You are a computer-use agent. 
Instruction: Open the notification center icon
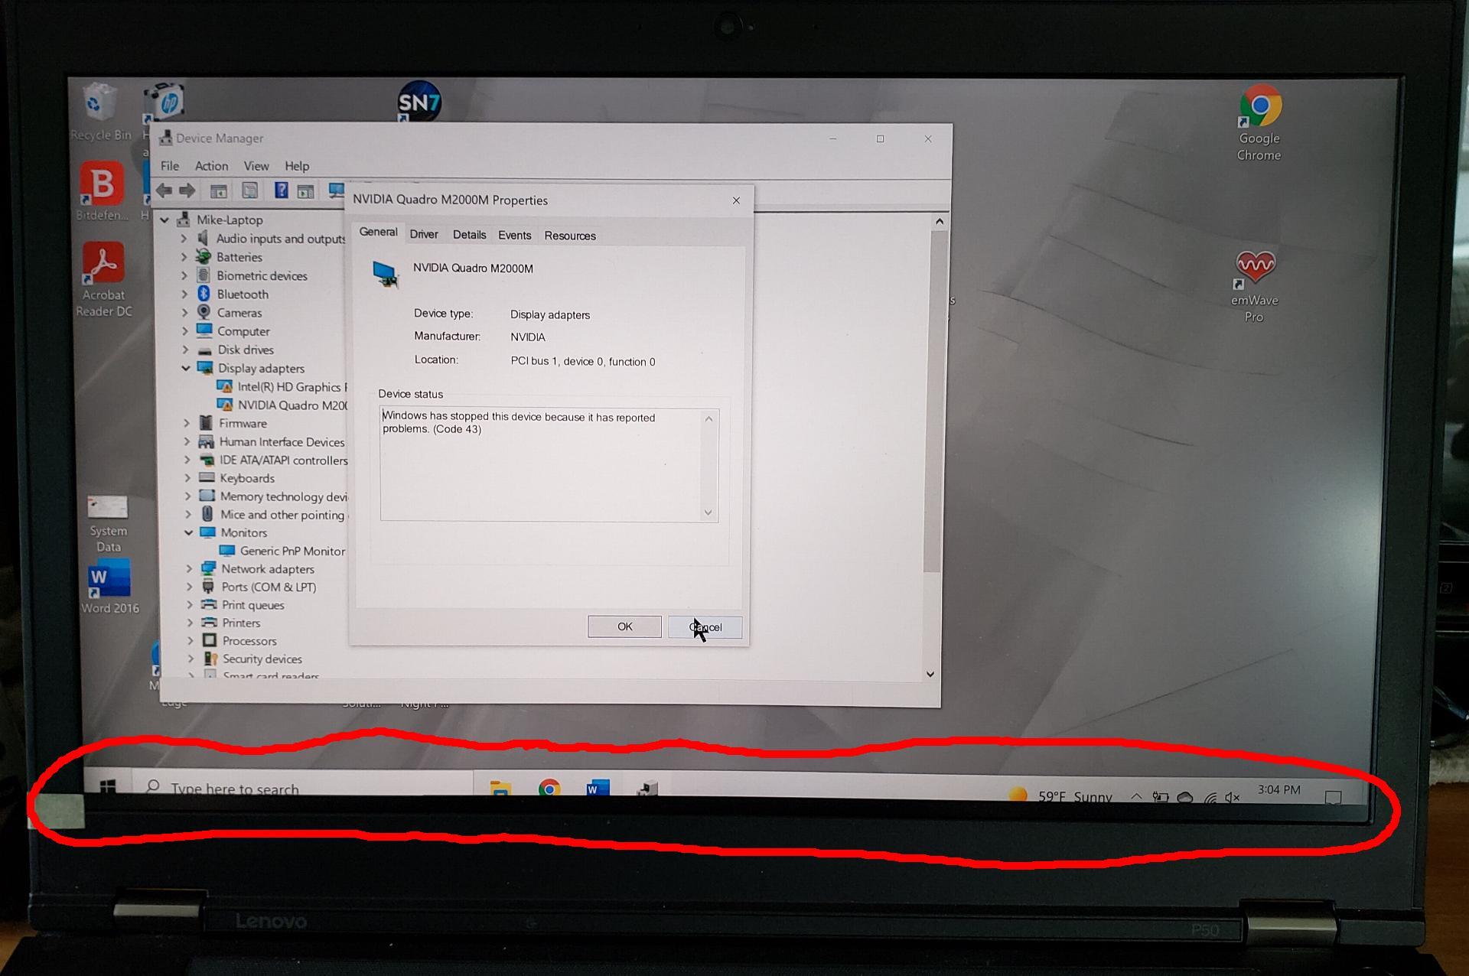click(x=1334, y=797)
